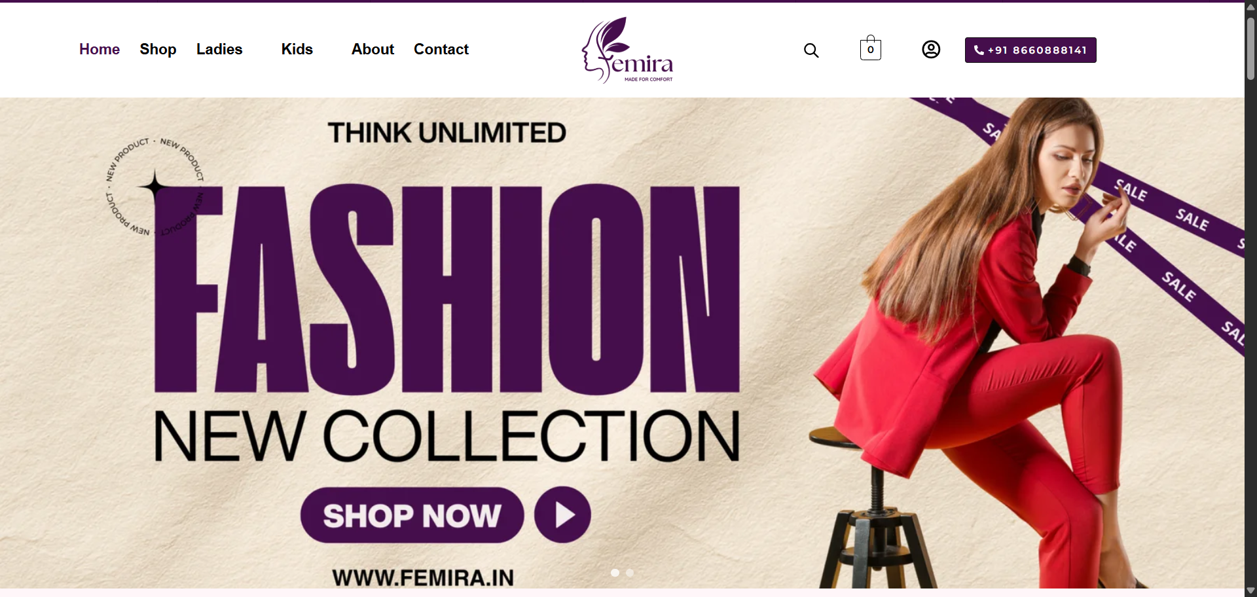
Task: Open the About page
Action: tap(373, 49)
